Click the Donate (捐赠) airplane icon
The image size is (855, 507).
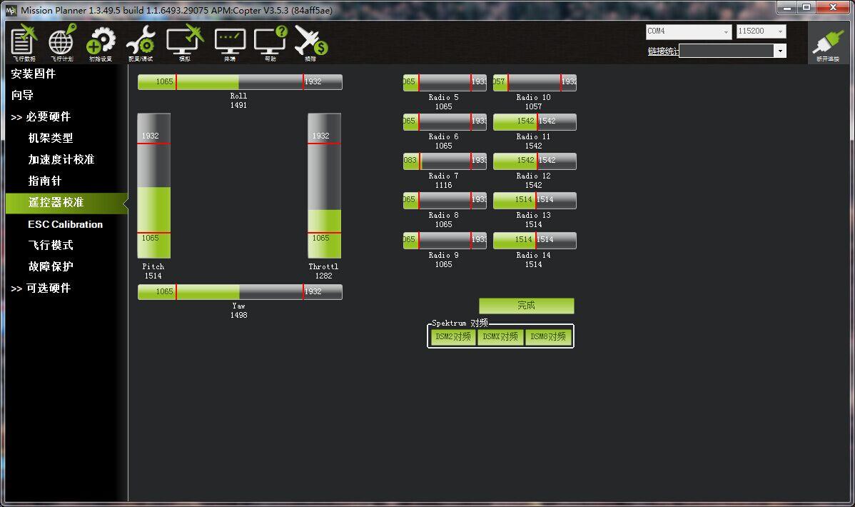(310, 41)
